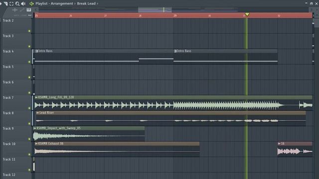Screen dimensions: 319x179
Task: Open clip menu icon for clip 16
Action: [x=279, y=144]
